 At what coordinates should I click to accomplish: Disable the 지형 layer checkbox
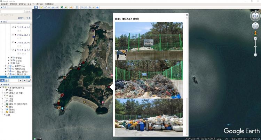pyautogui.click(x=5, y=115)
